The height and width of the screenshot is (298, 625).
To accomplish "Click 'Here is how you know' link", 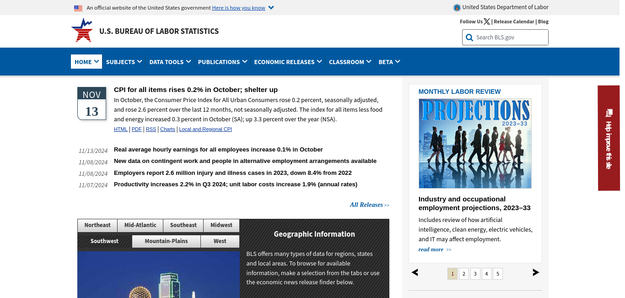I will (238, 8).
